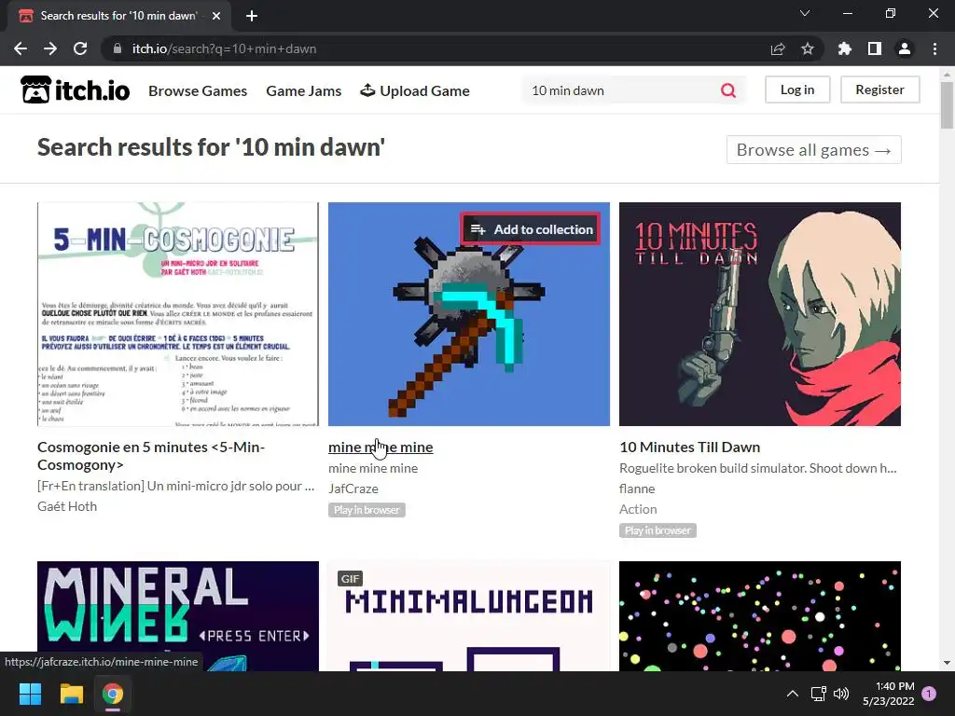955x716 pixels.
Task: Click the Action genre link
Action: point(638,509)
